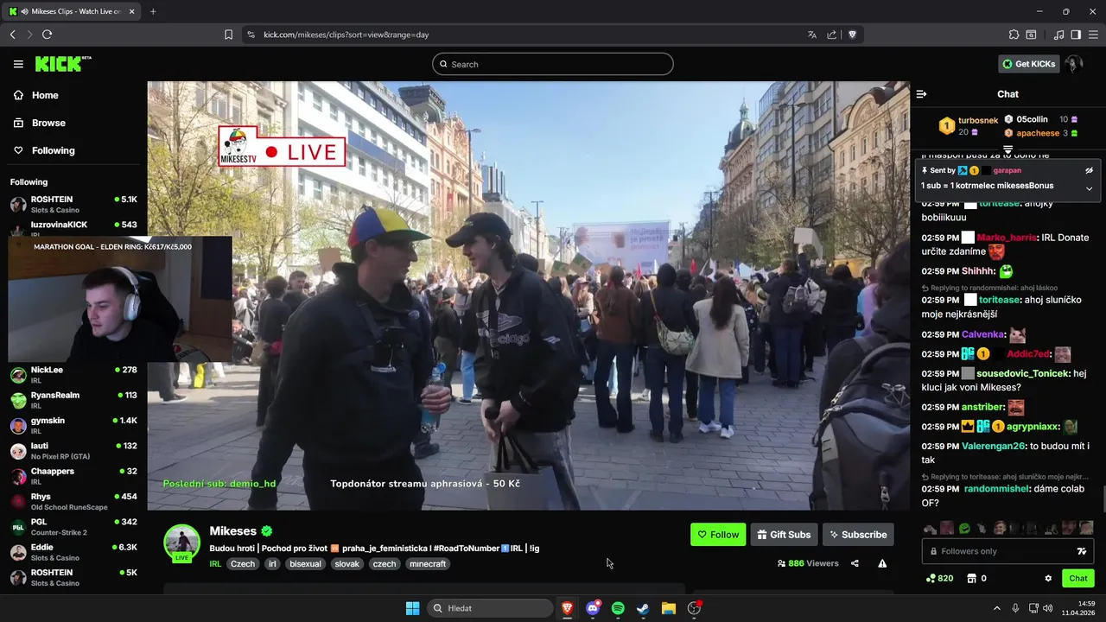Report the stream via warning icon

(x=882, y=563)
